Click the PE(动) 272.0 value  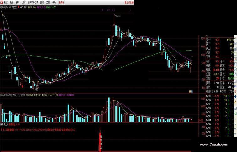tap(231, 91)
